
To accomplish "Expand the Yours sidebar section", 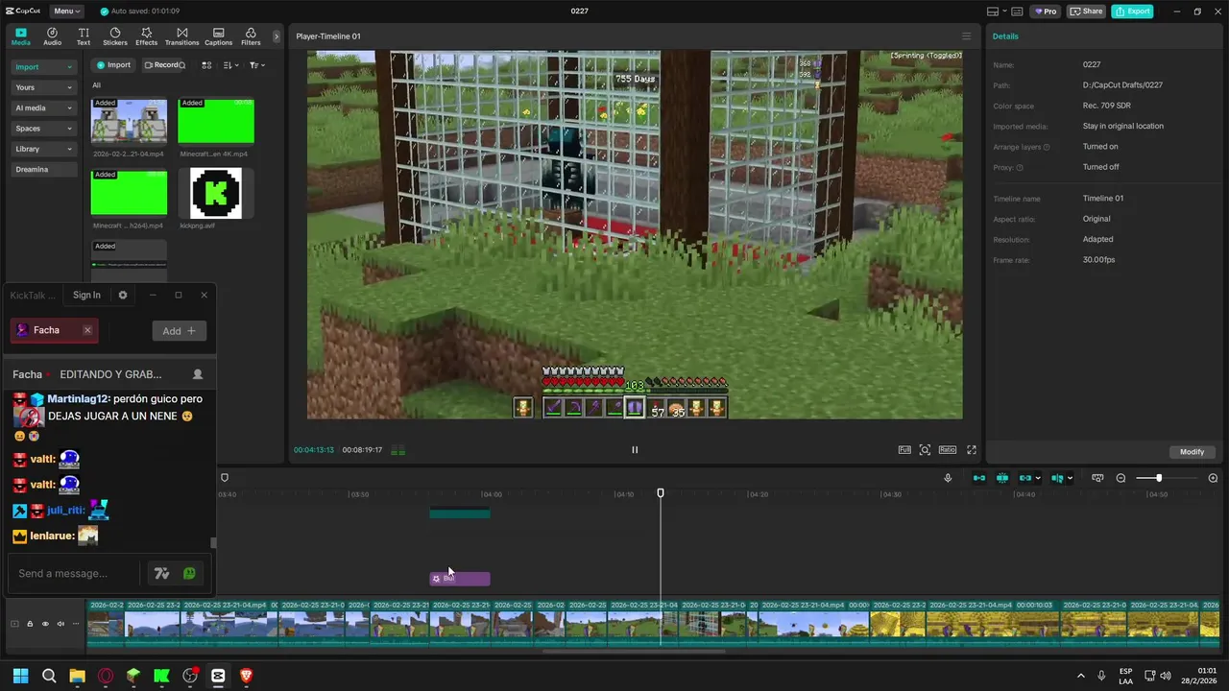I will (43, 87).
